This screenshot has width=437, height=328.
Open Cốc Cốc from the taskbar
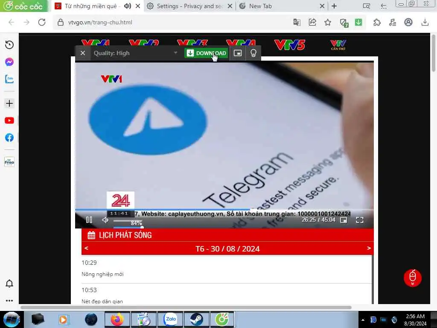click(x=222, y=319)
